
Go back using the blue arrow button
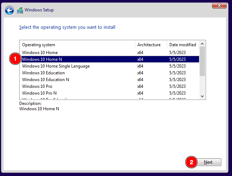point(9,10)
